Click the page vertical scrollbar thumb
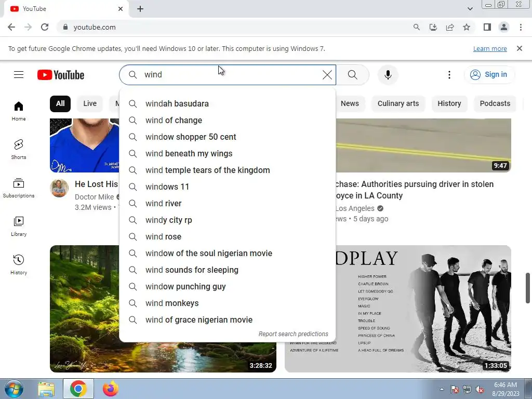This screenshot has width=532, height=399. [528, 288]
